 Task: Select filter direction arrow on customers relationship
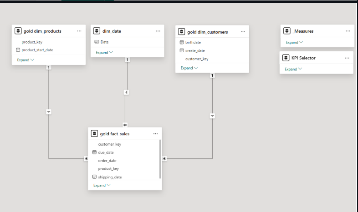pyautogui.click(x=212, y=116)
